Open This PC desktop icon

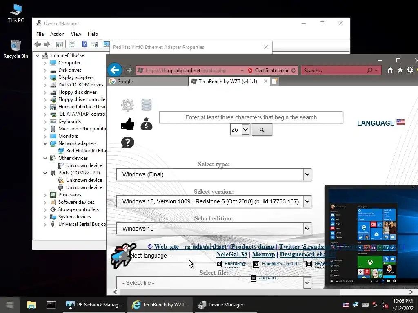(16, 13)
